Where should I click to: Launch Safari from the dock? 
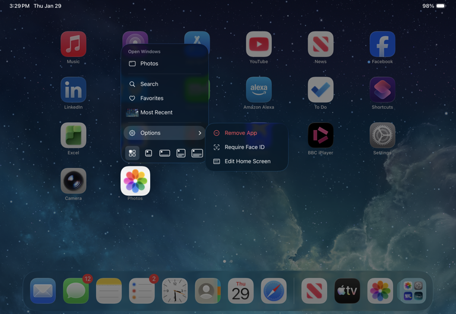pos(274,291)
